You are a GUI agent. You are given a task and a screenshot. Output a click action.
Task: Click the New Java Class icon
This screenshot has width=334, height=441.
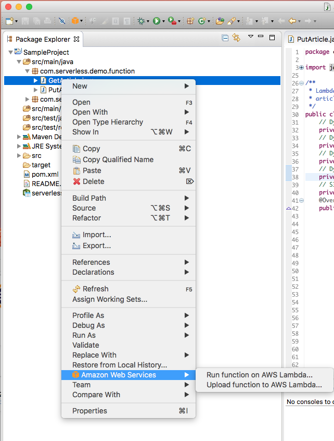(x=202, y=21)
